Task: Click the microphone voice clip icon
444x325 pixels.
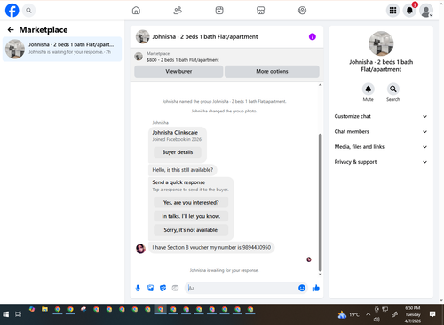Action: coord(138,288)
